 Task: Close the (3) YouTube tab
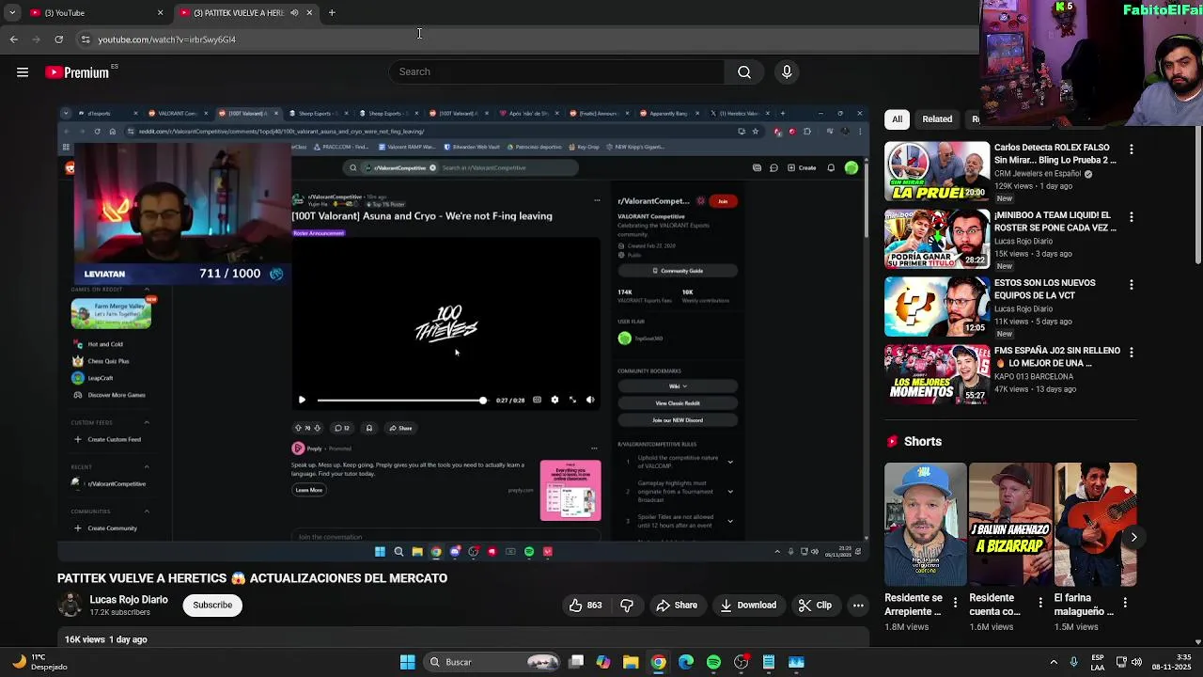coord(160,12)
